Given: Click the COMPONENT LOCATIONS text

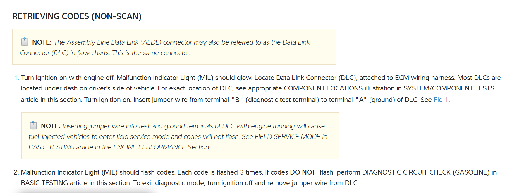Looking at the screenshot, I should pyautogui.click(x=323, y=88).
